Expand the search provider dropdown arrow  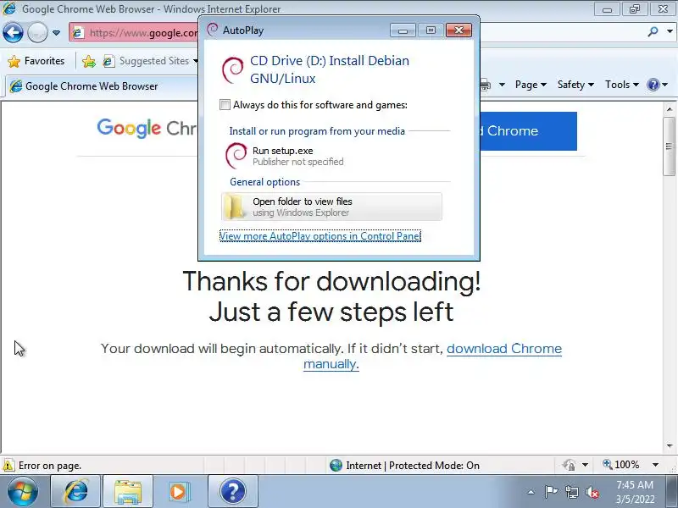pyautogui.click(x=670, y=31)
